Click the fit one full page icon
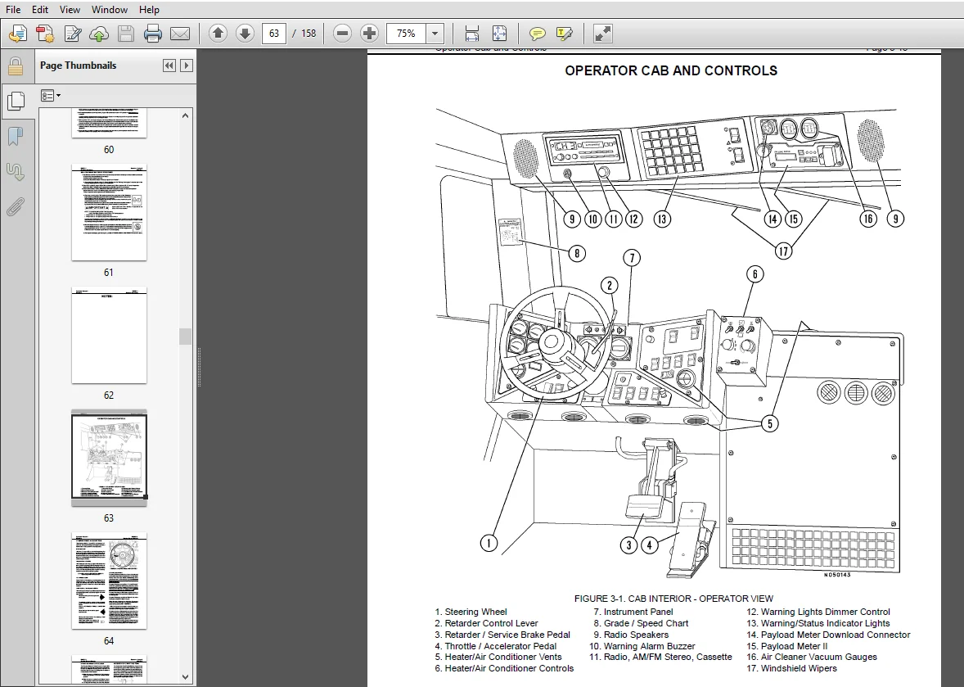964x687 pixels. click(x=499, y=34)
